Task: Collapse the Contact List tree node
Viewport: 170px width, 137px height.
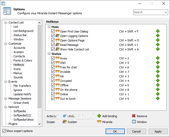Action: (x=6, y=22)
